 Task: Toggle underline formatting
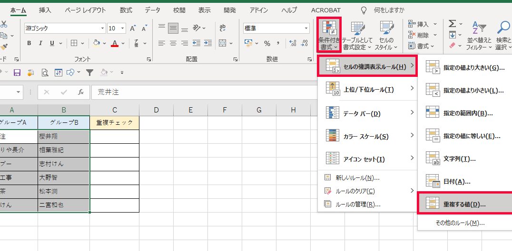click(x=52, y=43)
